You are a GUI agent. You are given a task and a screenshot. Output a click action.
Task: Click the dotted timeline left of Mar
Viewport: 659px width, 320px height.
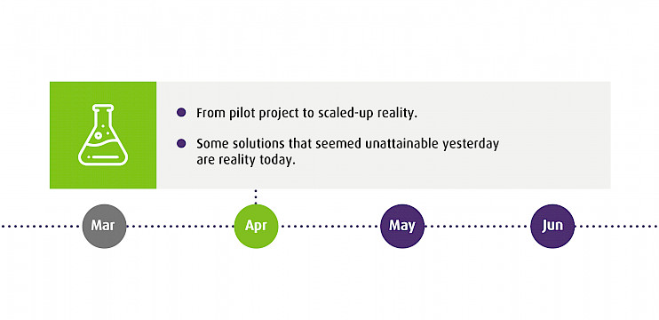[41, 227]
